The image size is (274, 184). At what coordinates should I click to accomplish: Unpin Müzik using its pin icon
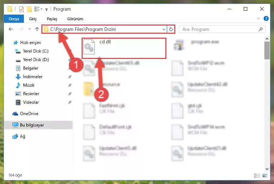70,85
